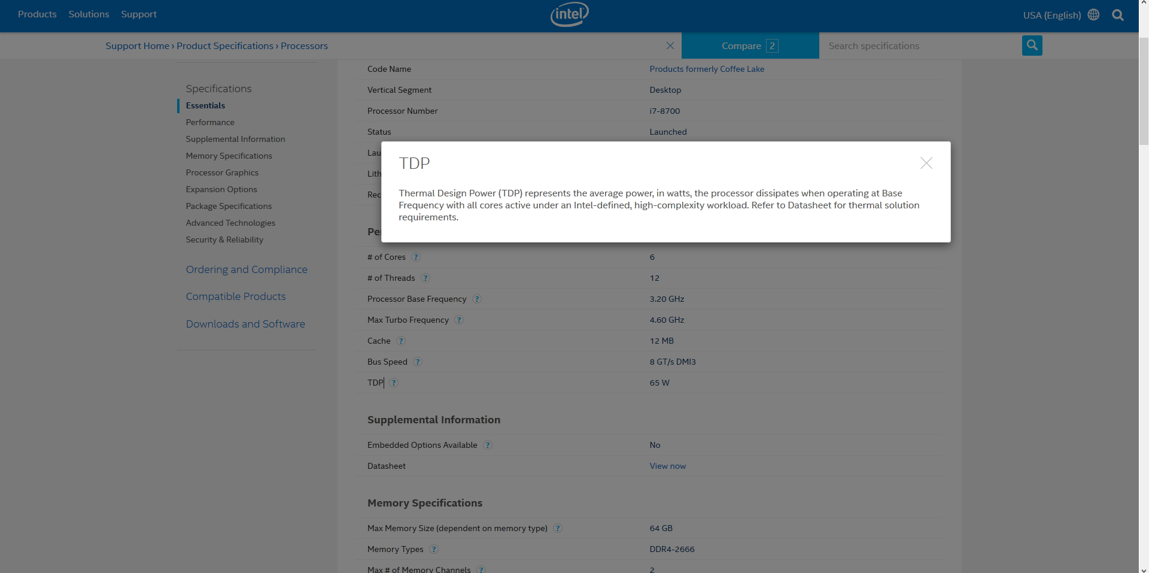Jump to Advanced Technologies section

pos(230,223)
